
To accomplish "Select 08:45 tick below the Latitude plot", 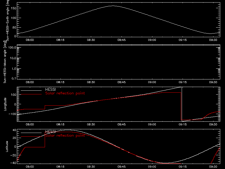I will 121,167.
